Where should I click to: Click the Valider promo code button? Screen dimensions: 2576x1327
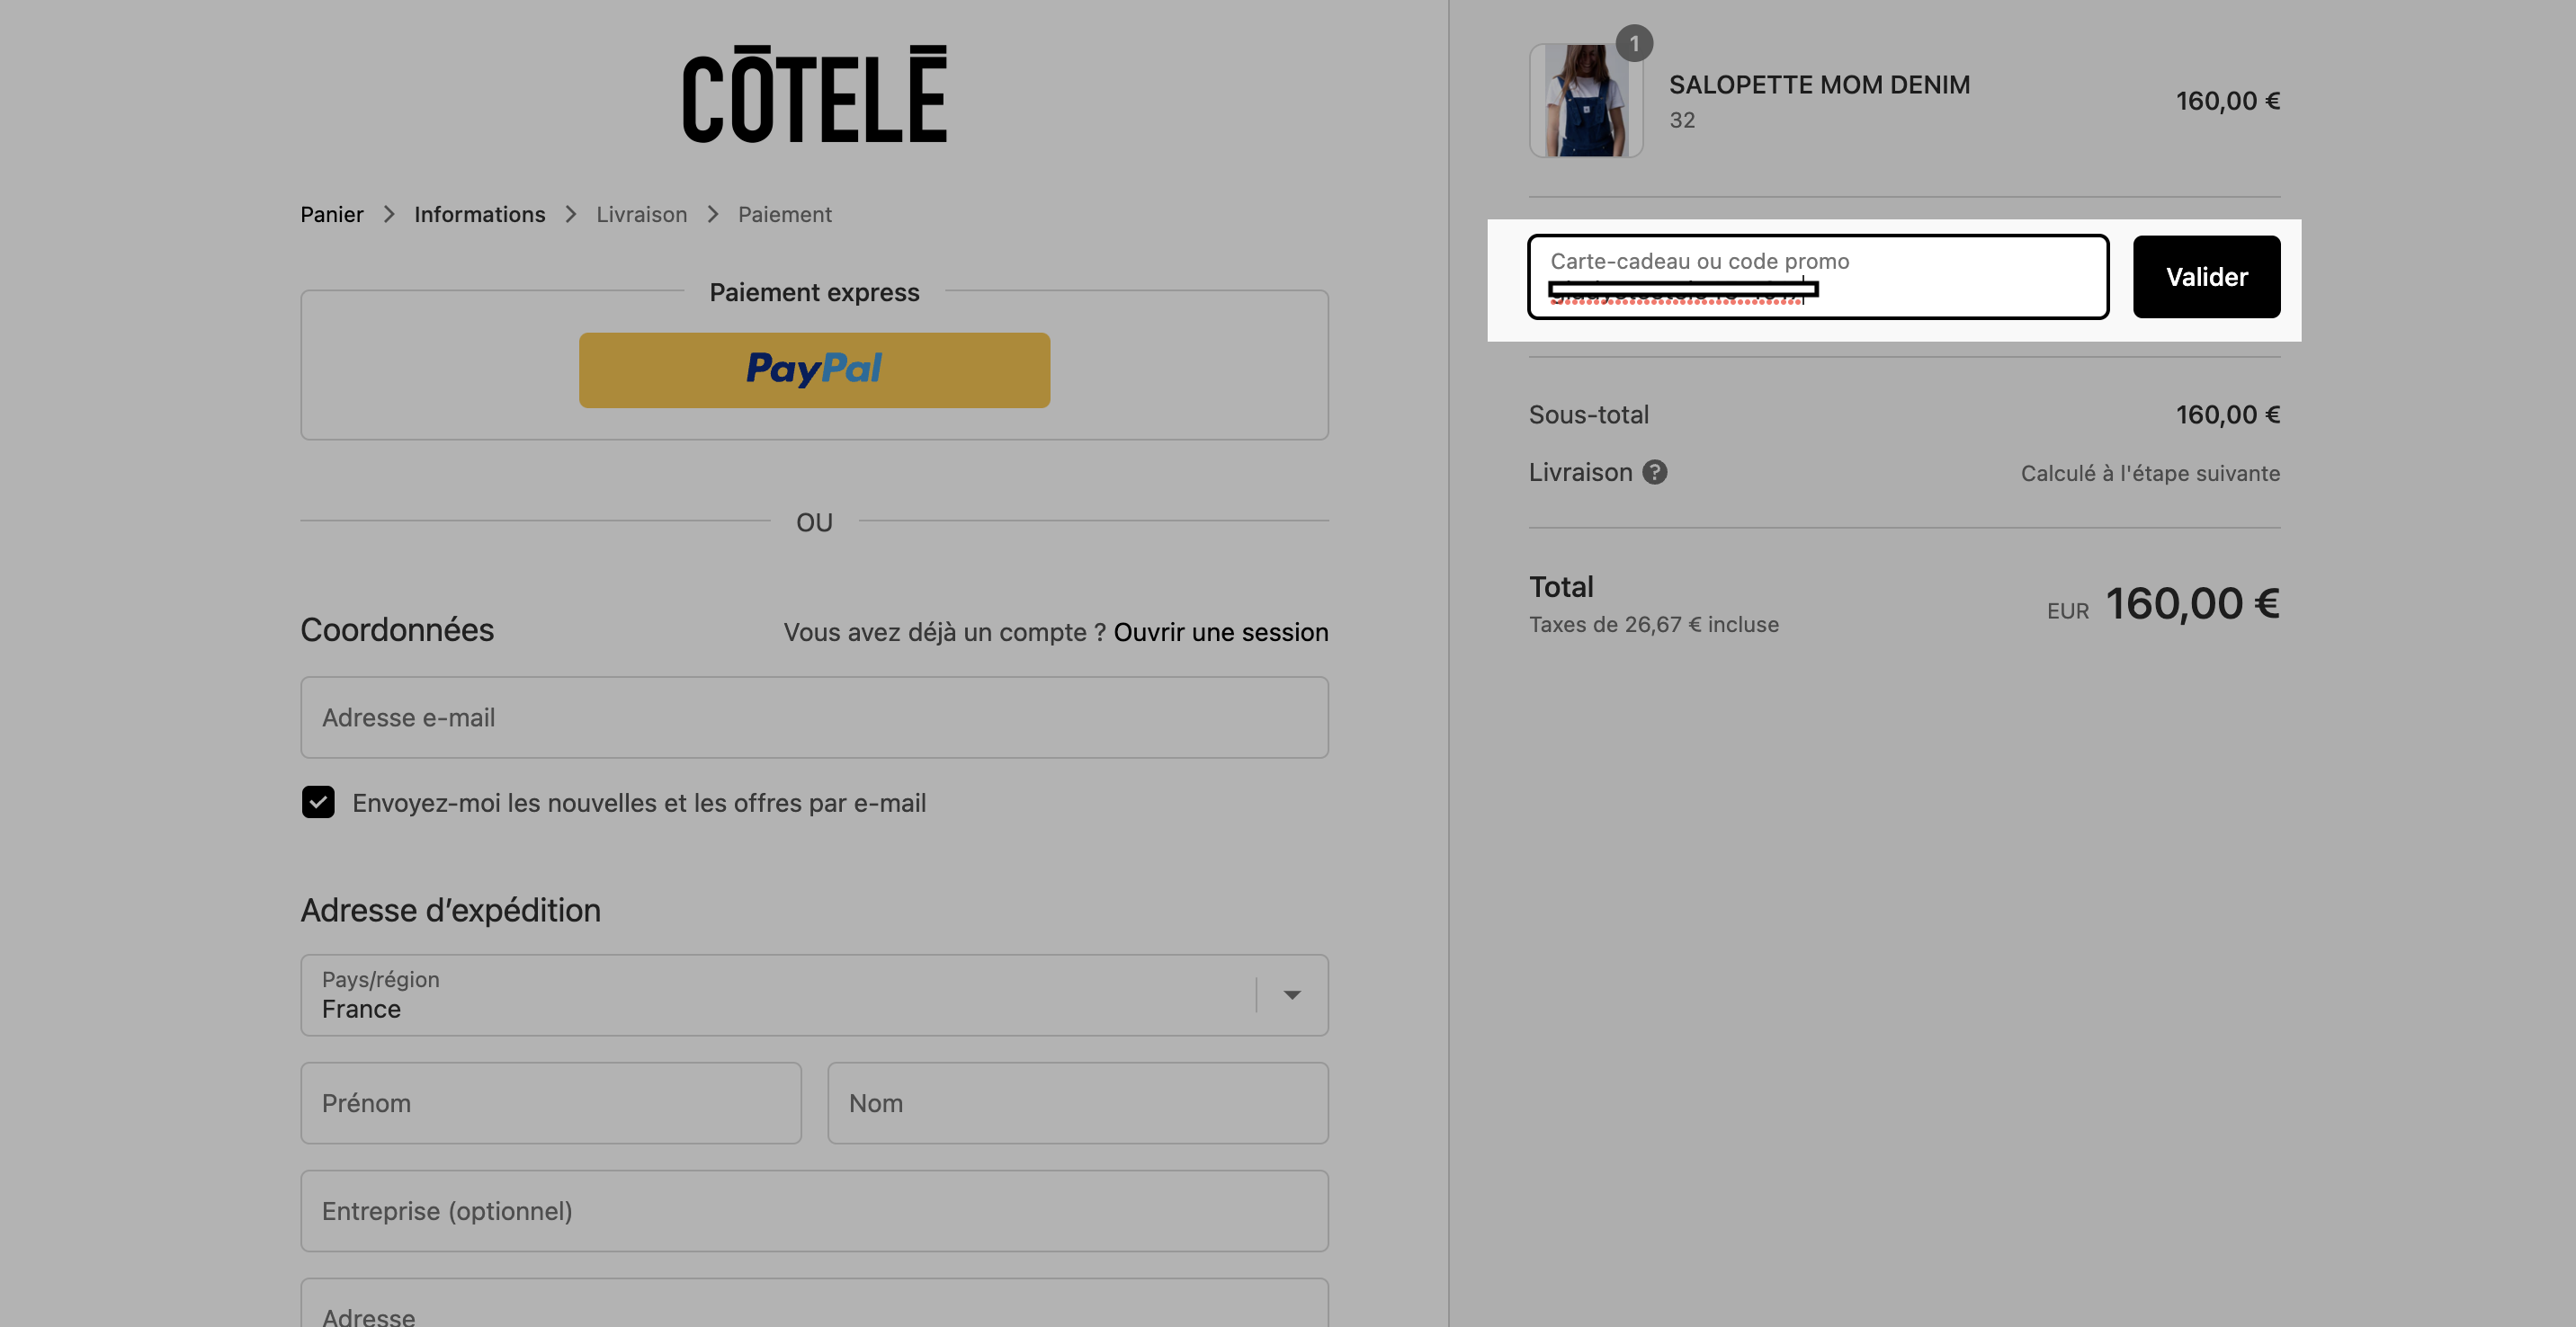2206,277
